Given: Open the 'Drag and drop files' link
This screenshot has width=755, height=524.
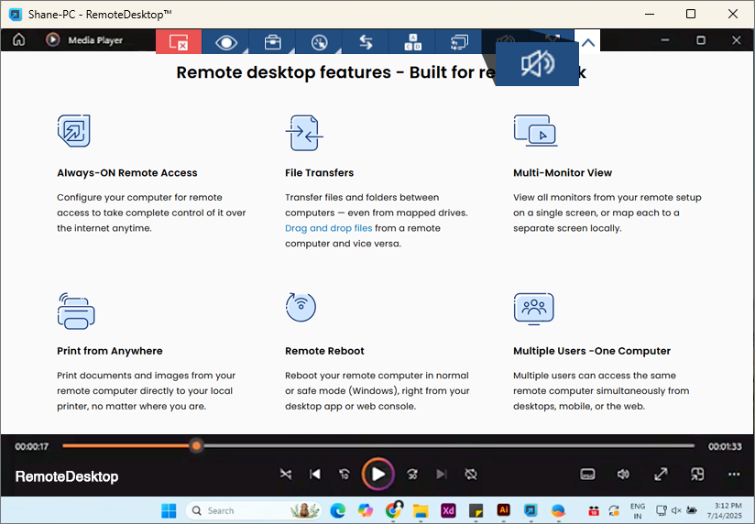Looking at the screenshot, I should (328, 228).
